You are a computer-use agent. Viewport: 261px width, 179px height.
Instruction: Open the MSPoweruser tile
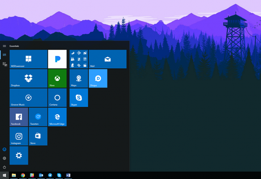tap(28, 59)
